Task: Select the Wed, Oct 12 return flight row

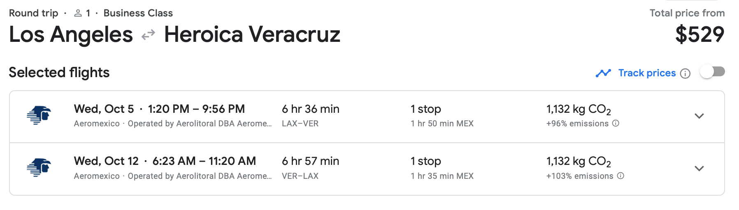Action: 367,169
